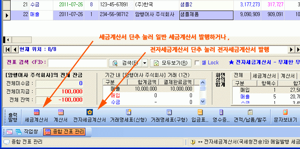Screen dimensions: 300x149
Task: Click the 입금표 deposit slip icon
Action: [200, 116]
